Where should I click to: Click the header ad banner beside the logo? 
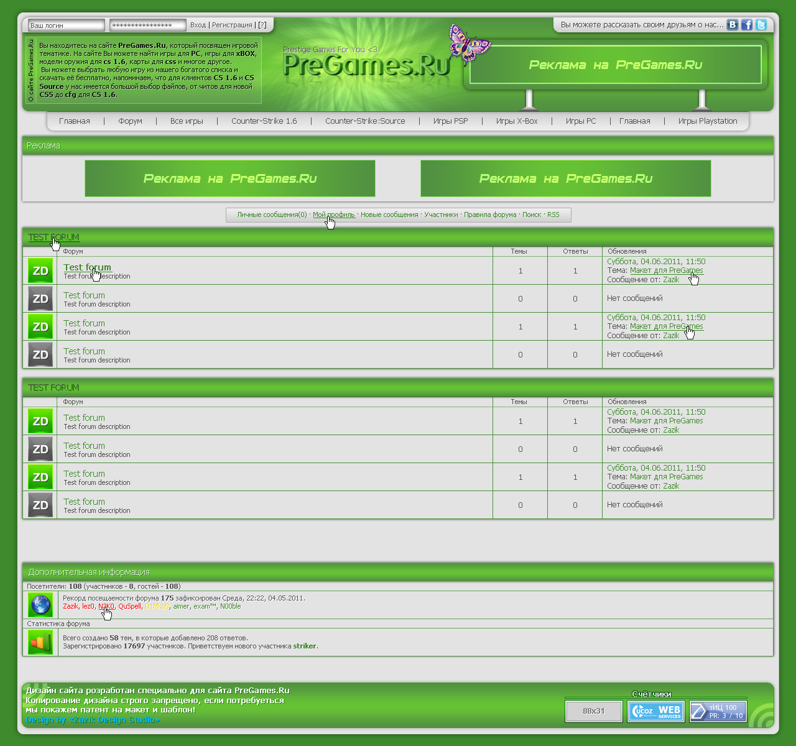click(x=616, y=65)
